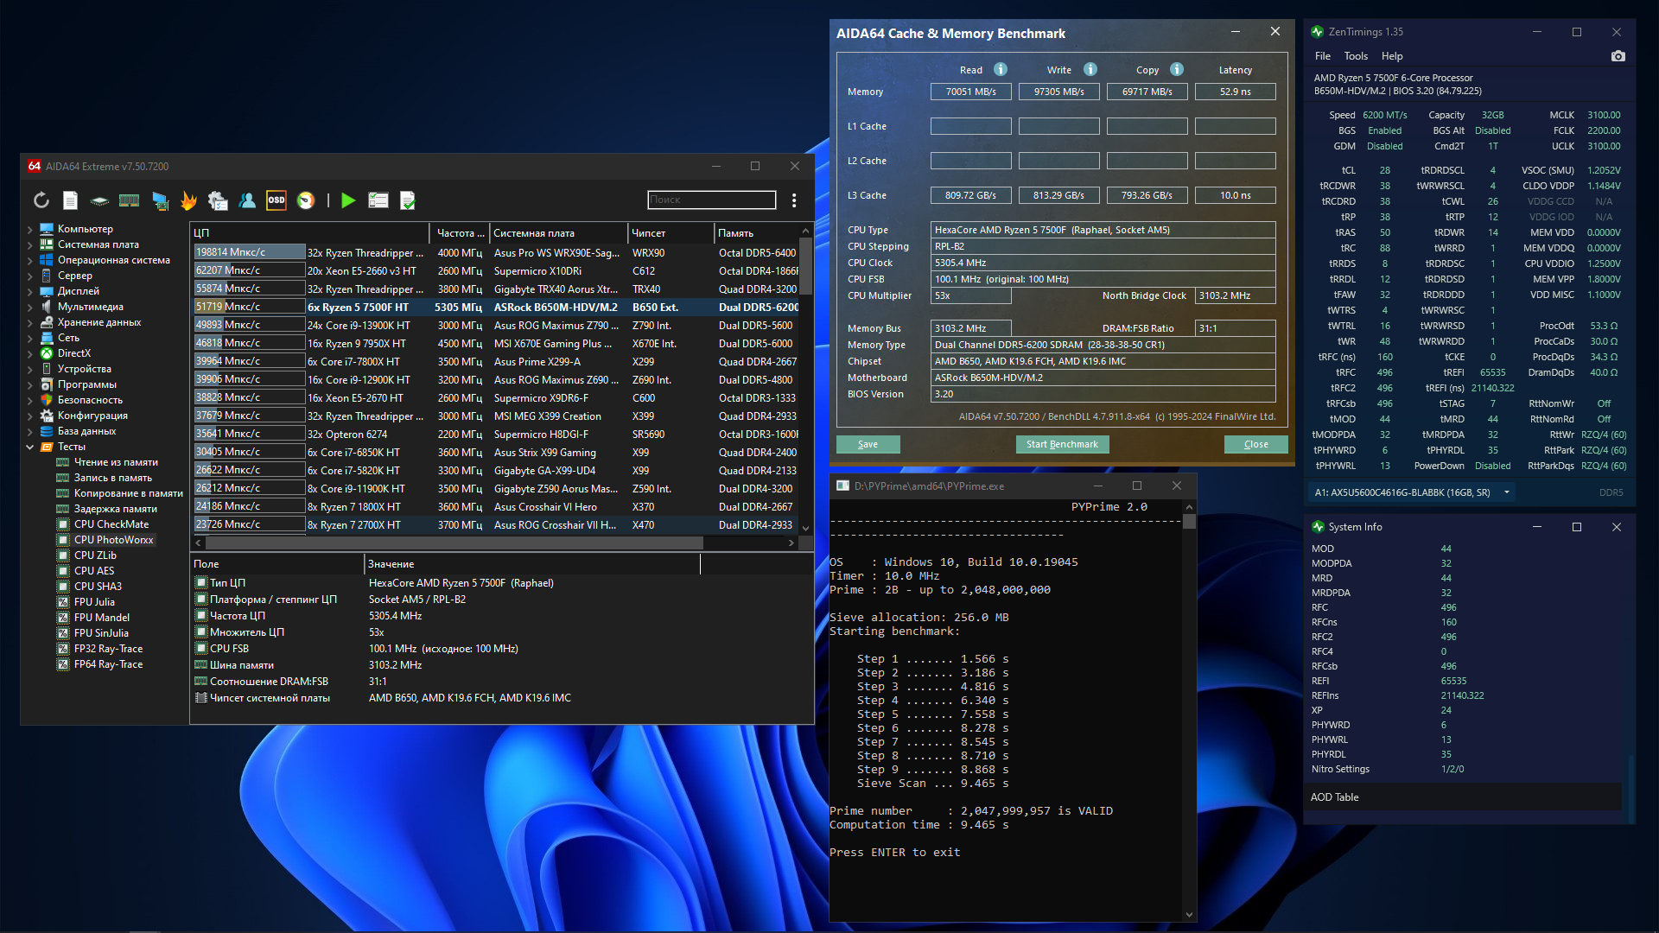Open the OSD panel icon
The image size is (1659, 933).
click(x=276, y=200)
